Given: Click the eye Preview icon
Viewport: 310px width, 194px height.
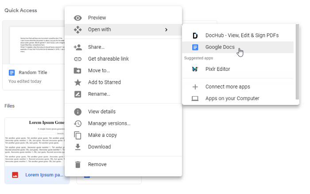Looking at the screenshot, I should coord(77,18).
